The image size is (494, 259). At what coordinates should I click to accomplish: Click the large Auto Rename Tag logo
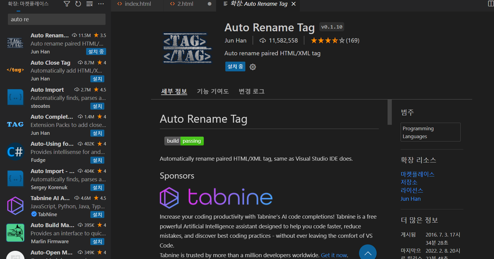click(187, 48)
